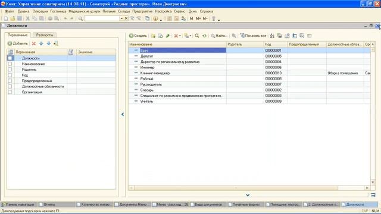Select the Клининг-менеджер row
The width and height of the screenshot is (381, 214).
click(x=249, y=73)
